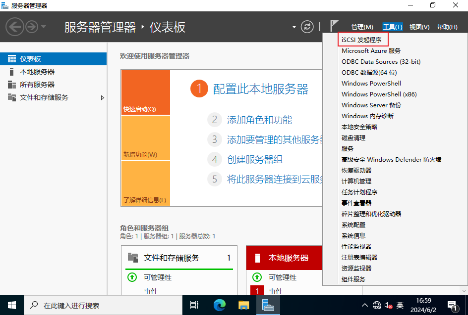Select iSCSI 发起程序 from tools menu
Viewport: 468px width, 315px height.
pyautogui.click(x=361, y=40)
